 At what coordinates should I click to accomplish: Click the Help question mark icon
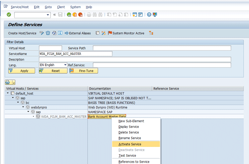149,15
